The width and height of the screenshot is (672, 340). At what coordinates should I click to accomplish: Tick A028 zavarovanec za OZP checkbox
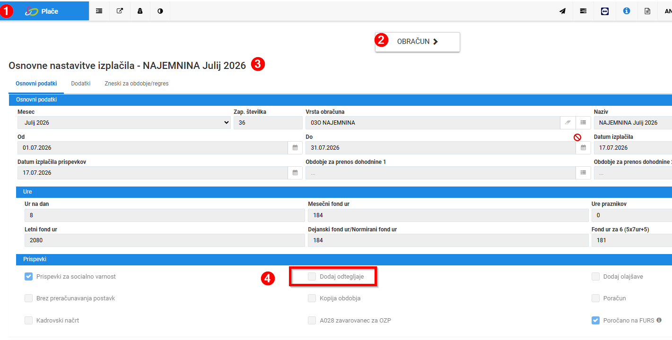312,320
